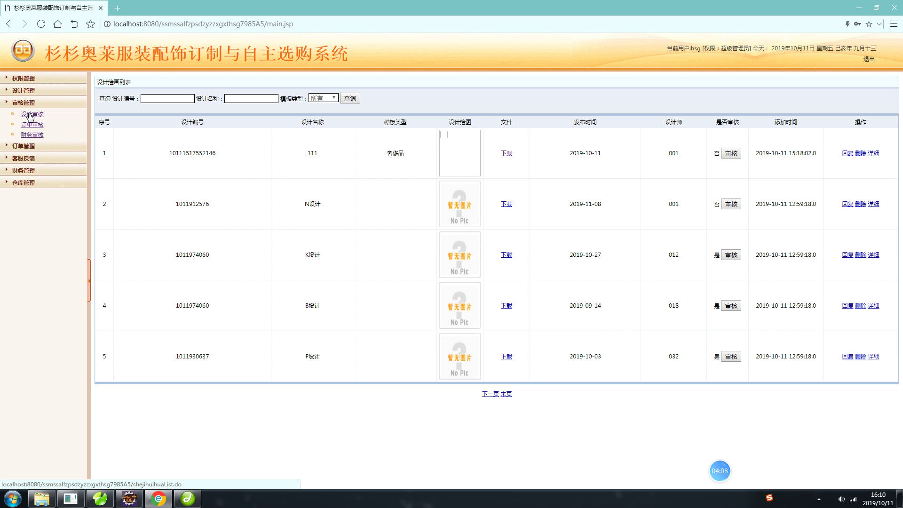Open 订单审核 in the sidebar
Screen dimensions: 903x508
click(x=32, y=125)
